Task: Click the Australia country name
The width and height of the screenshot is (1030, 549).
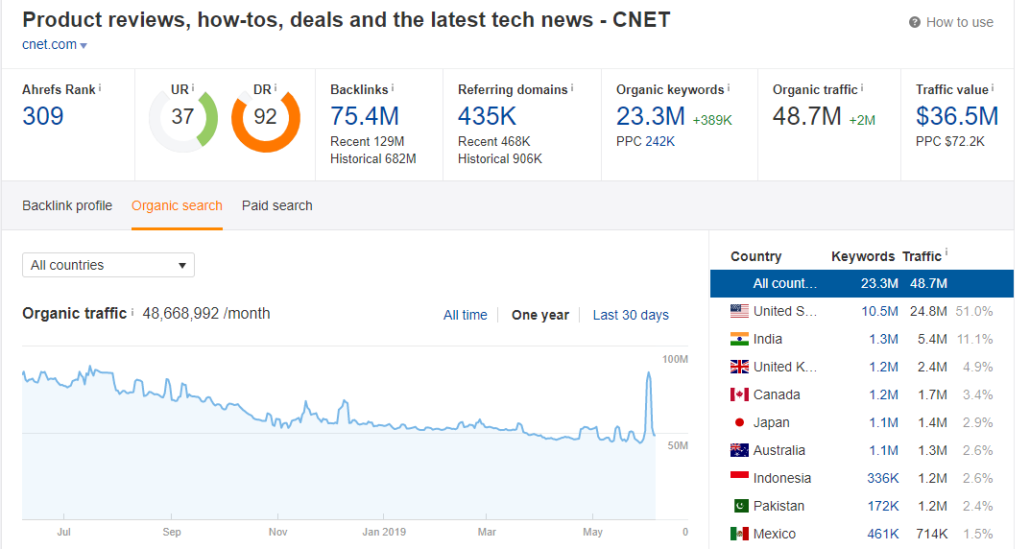Action: coord(779,450)
